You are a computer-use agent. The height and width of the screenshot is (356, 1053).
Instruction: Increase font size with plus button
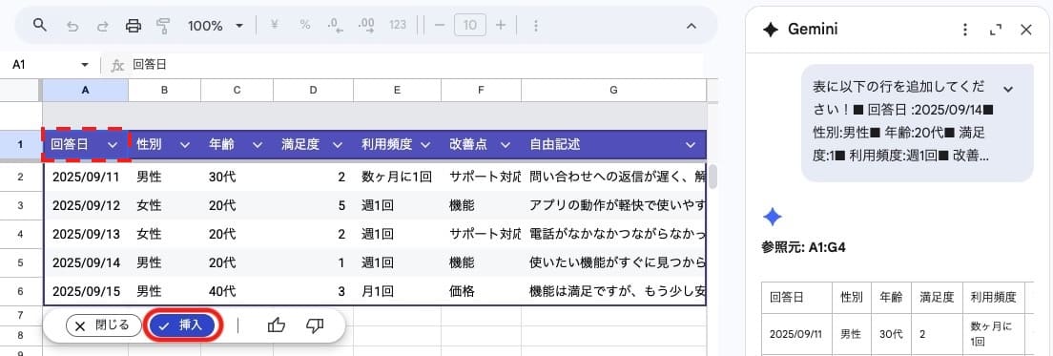(501, 26)
